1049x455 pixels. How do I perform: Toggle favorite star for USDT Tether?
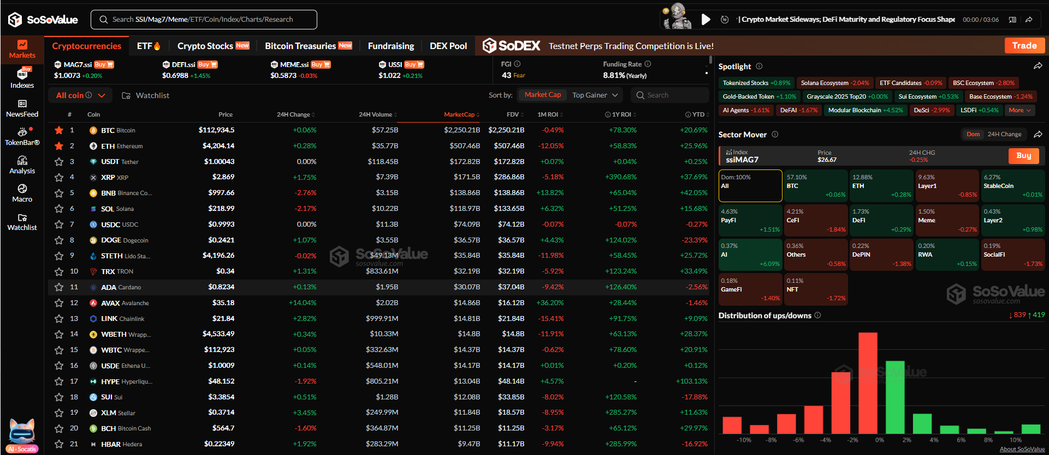click(59, 162)
